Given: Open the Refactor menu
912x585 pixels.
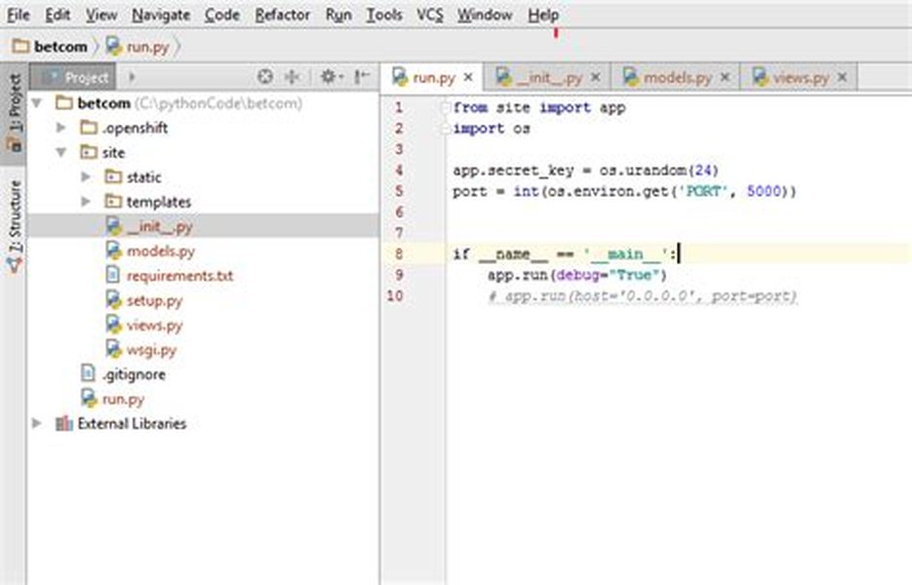Looking at the screenshot, I should 282,16.
